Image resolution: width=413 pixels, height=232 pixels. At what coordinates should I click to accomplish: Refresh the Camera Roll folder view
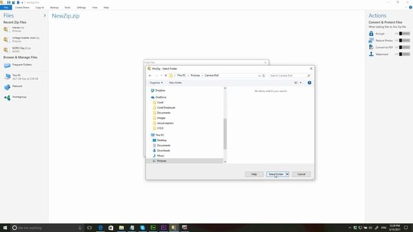tap(264, 76)
